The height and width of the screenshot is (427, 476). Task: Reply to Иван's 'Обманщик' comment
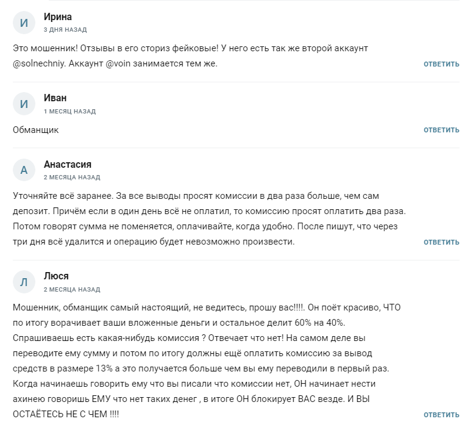click(x=441, y=130)
